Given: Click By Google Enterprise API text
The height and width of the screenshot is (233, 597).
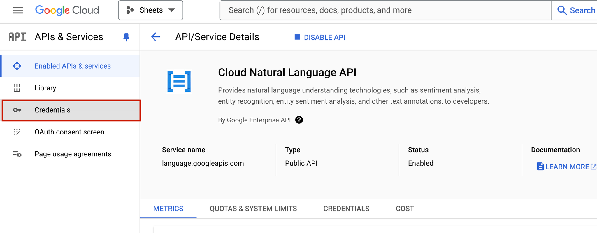Looking at the screenshot, I should [x=254, y=120].
